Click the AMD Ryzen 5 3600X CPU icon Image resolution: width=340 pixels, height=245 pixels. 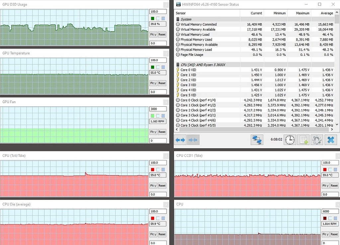coord(178,65)
